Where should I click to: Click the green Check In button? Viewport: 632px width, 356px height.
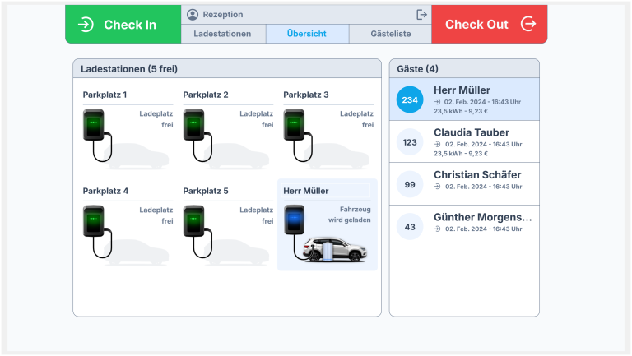[123, 24]
